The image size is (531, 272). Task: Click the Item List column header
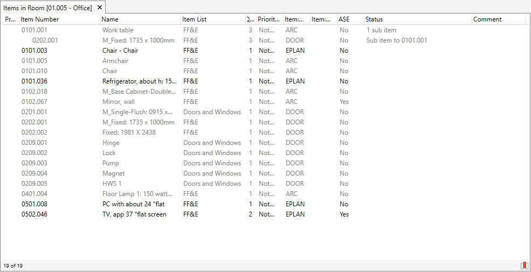[213, 19]
